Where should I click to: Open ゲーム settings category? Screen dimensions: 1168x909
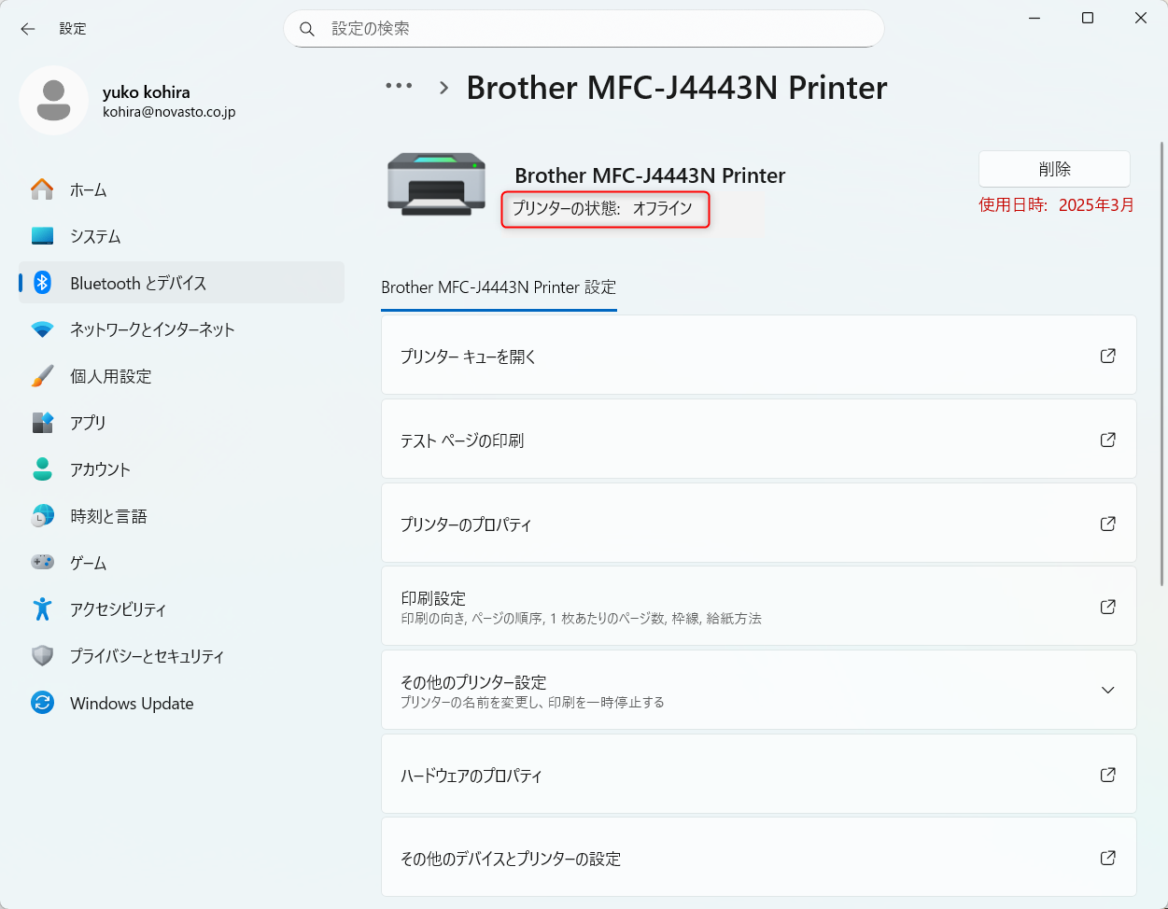(181, 563)
